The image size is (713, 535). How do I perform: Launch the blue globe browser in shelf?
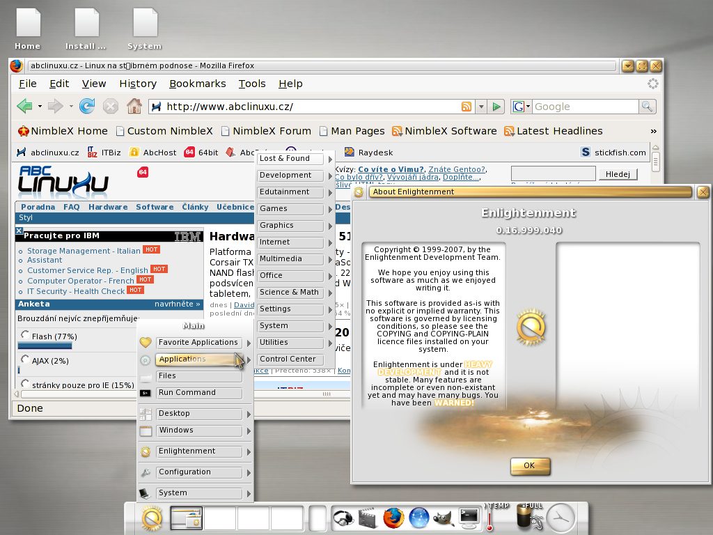click(418, 518)
